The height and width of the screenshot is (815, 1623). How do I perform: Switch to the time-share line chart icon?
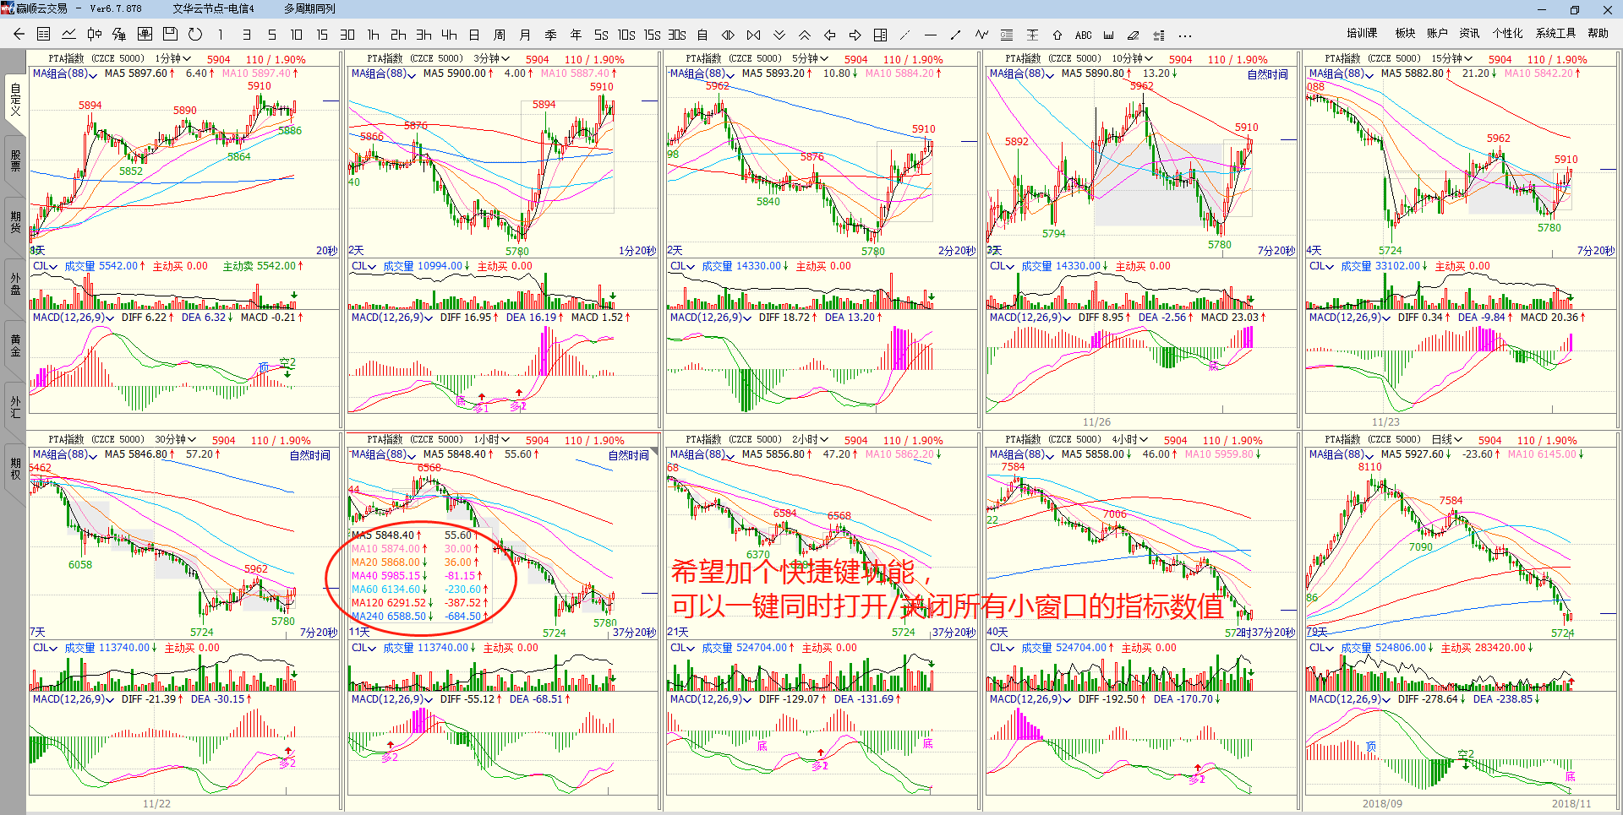(69, 35)
